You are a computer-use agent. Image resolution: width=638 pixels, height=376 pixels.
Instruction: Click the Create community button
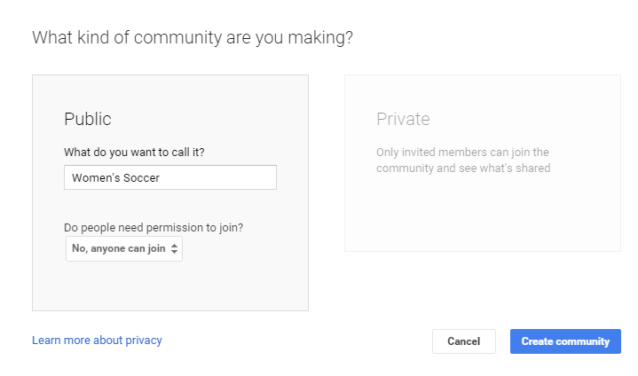coord(565,341)
